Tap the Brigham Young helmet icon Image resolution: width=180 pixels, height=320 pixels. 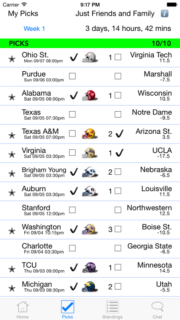(90, 172)
